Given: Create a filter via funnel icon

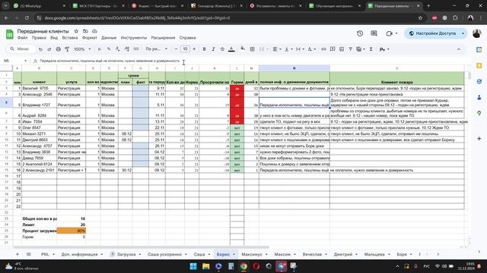Looking at the screenshot, I should tap(350, 49).
